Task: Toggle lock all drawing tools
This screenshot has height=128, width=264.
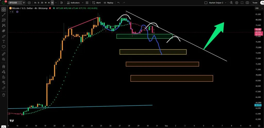Action: click(x=4, y=77)
